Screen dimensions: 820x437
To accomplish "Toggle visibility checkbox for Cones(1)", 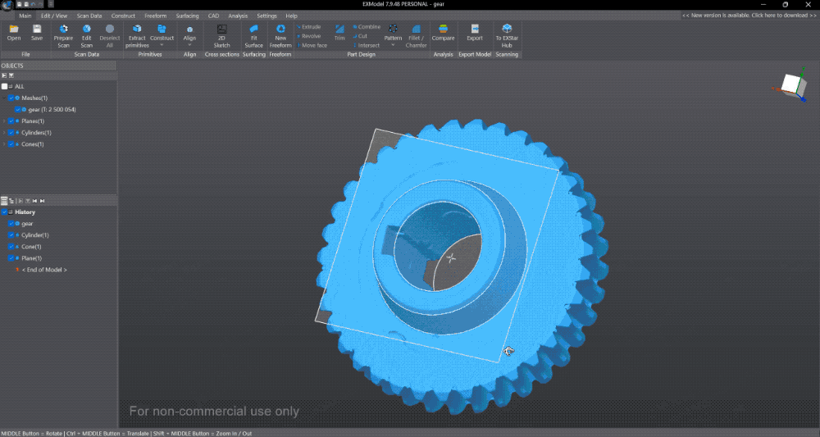I will (11, 144).
